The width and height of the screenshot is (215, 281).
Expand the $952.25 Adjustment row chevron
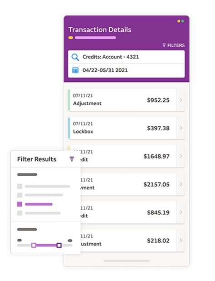[181, 100]
